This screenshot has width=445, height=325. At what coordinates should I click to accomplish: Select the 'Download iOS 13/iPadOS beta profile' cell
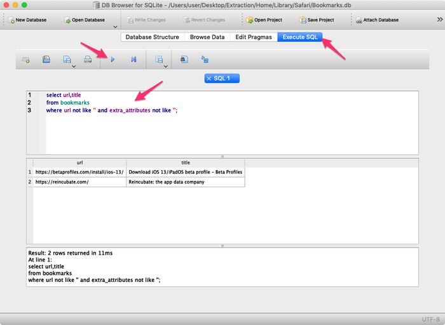click(x=186, y=172)
